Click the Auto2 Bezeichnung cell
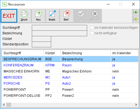The image size is (140, 109). [x=85, y=84]
